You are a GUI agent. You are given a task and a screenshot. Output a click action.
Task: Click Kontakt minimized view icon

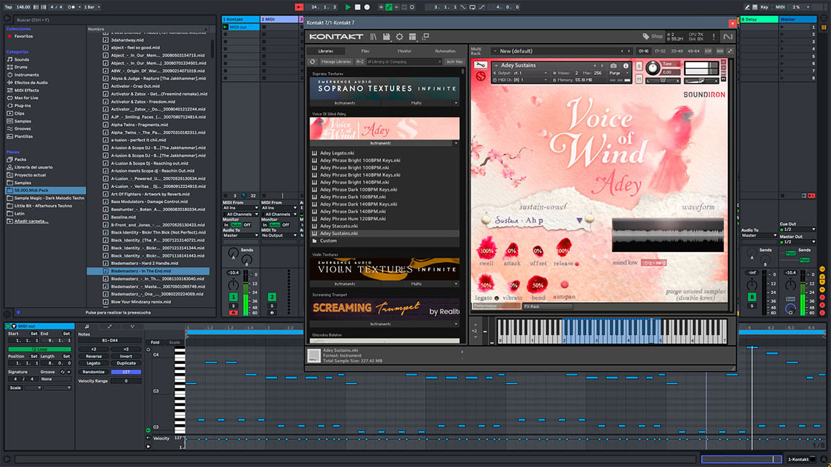point(425,36)
